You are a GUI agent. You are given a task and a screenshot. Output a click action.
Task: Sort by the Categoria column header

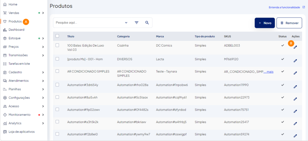point(123,36)
